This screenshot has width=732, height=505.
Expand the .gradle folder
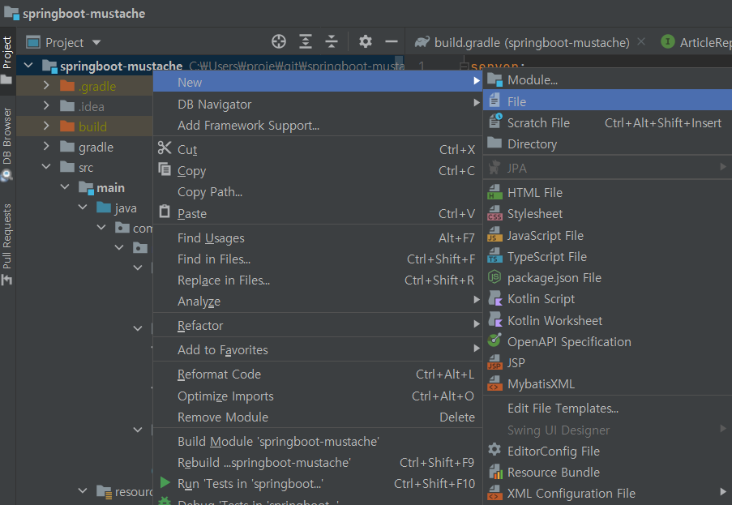[45, 85]
